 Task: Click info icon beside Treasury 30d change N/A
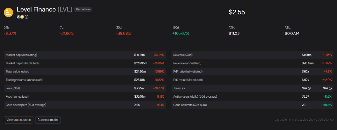[330, 89]
